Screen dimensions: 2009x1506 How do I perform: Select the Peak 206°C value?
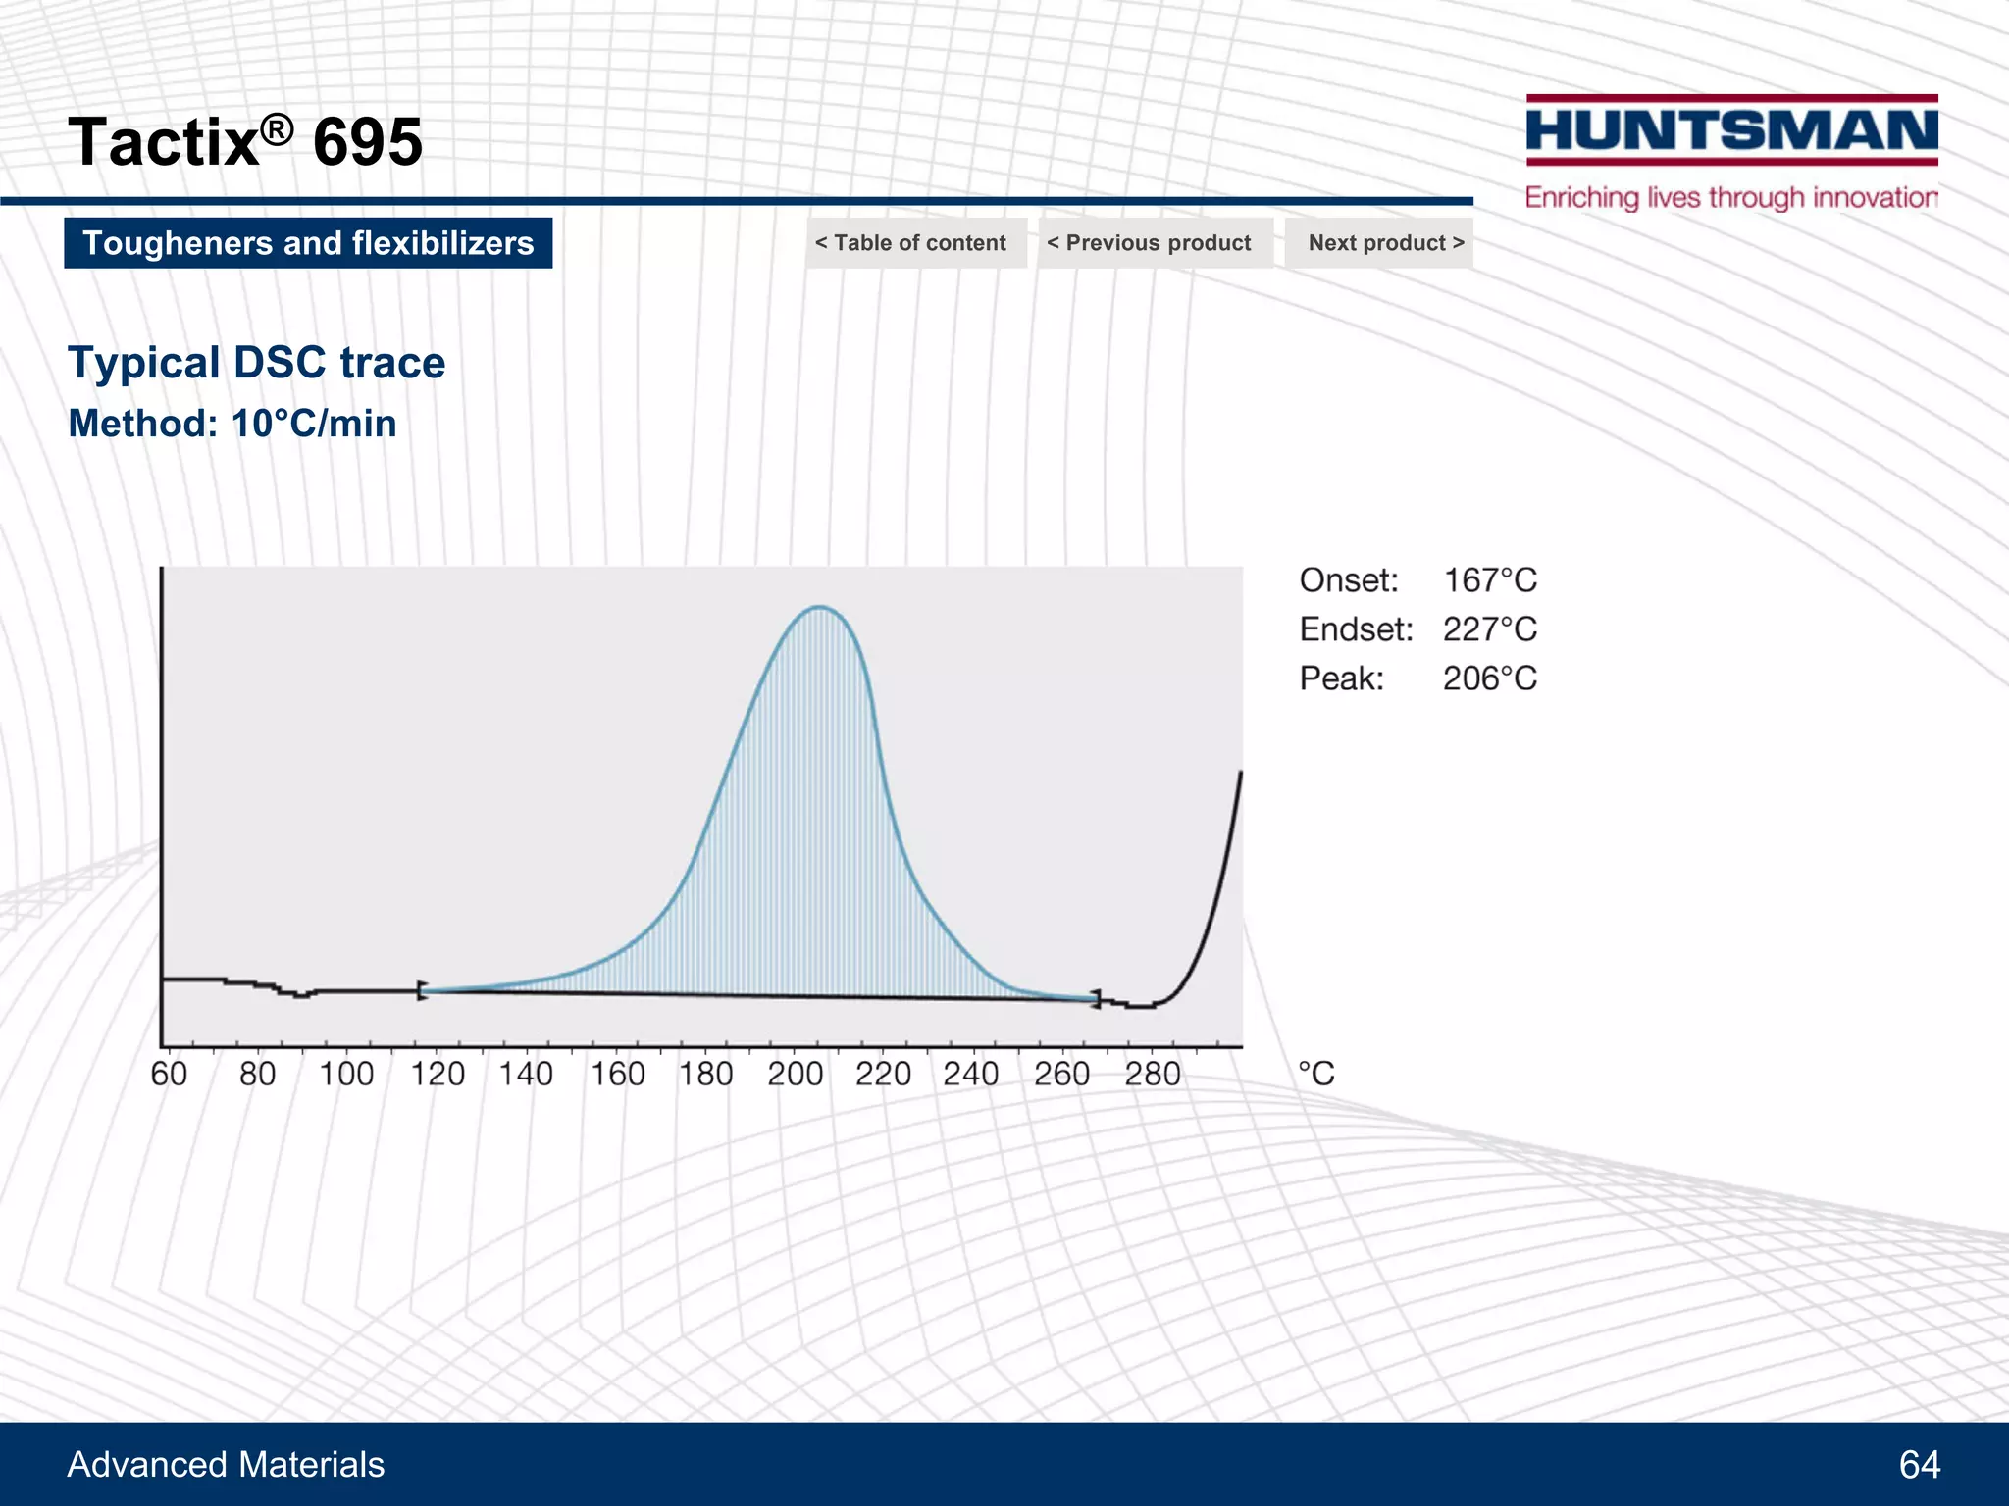1489,678
